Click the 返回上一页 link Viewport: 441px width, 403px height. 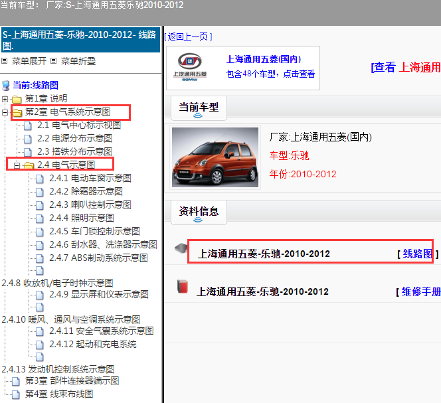(188, 37)
